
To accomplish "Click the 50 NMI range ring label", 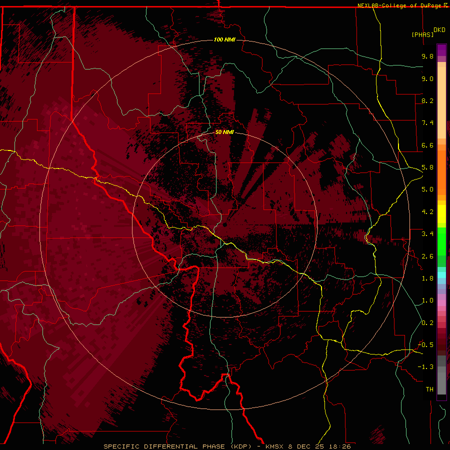I will pyautogui.click(x=224, y=132).
